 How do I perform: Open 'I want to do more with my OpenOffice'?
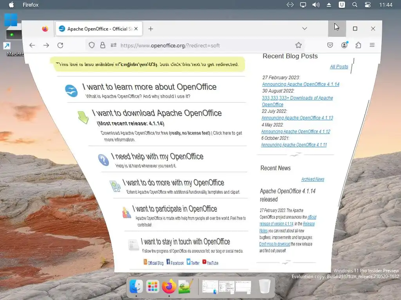click(173, 183)
